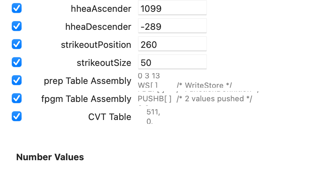Click the strikeoutPosition label text
Image resolution: width=324 pixels, height=181 pixels.
[96, 45]
